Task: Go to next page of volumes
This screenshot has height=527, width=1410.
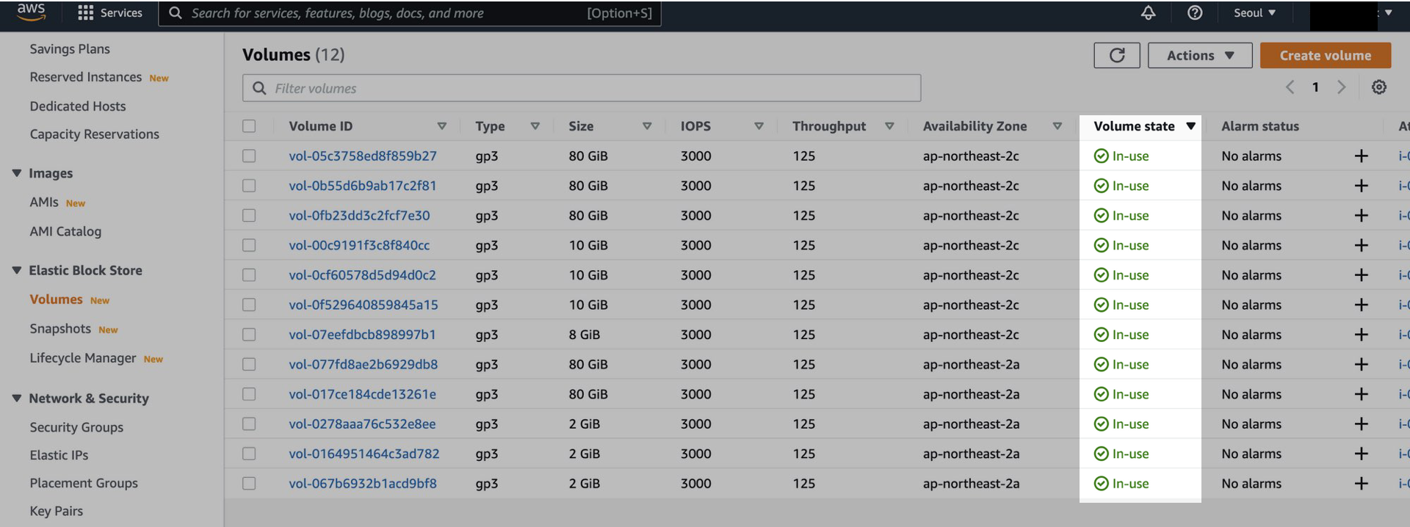Action: pyautogui.click(x=1341, y=87)
